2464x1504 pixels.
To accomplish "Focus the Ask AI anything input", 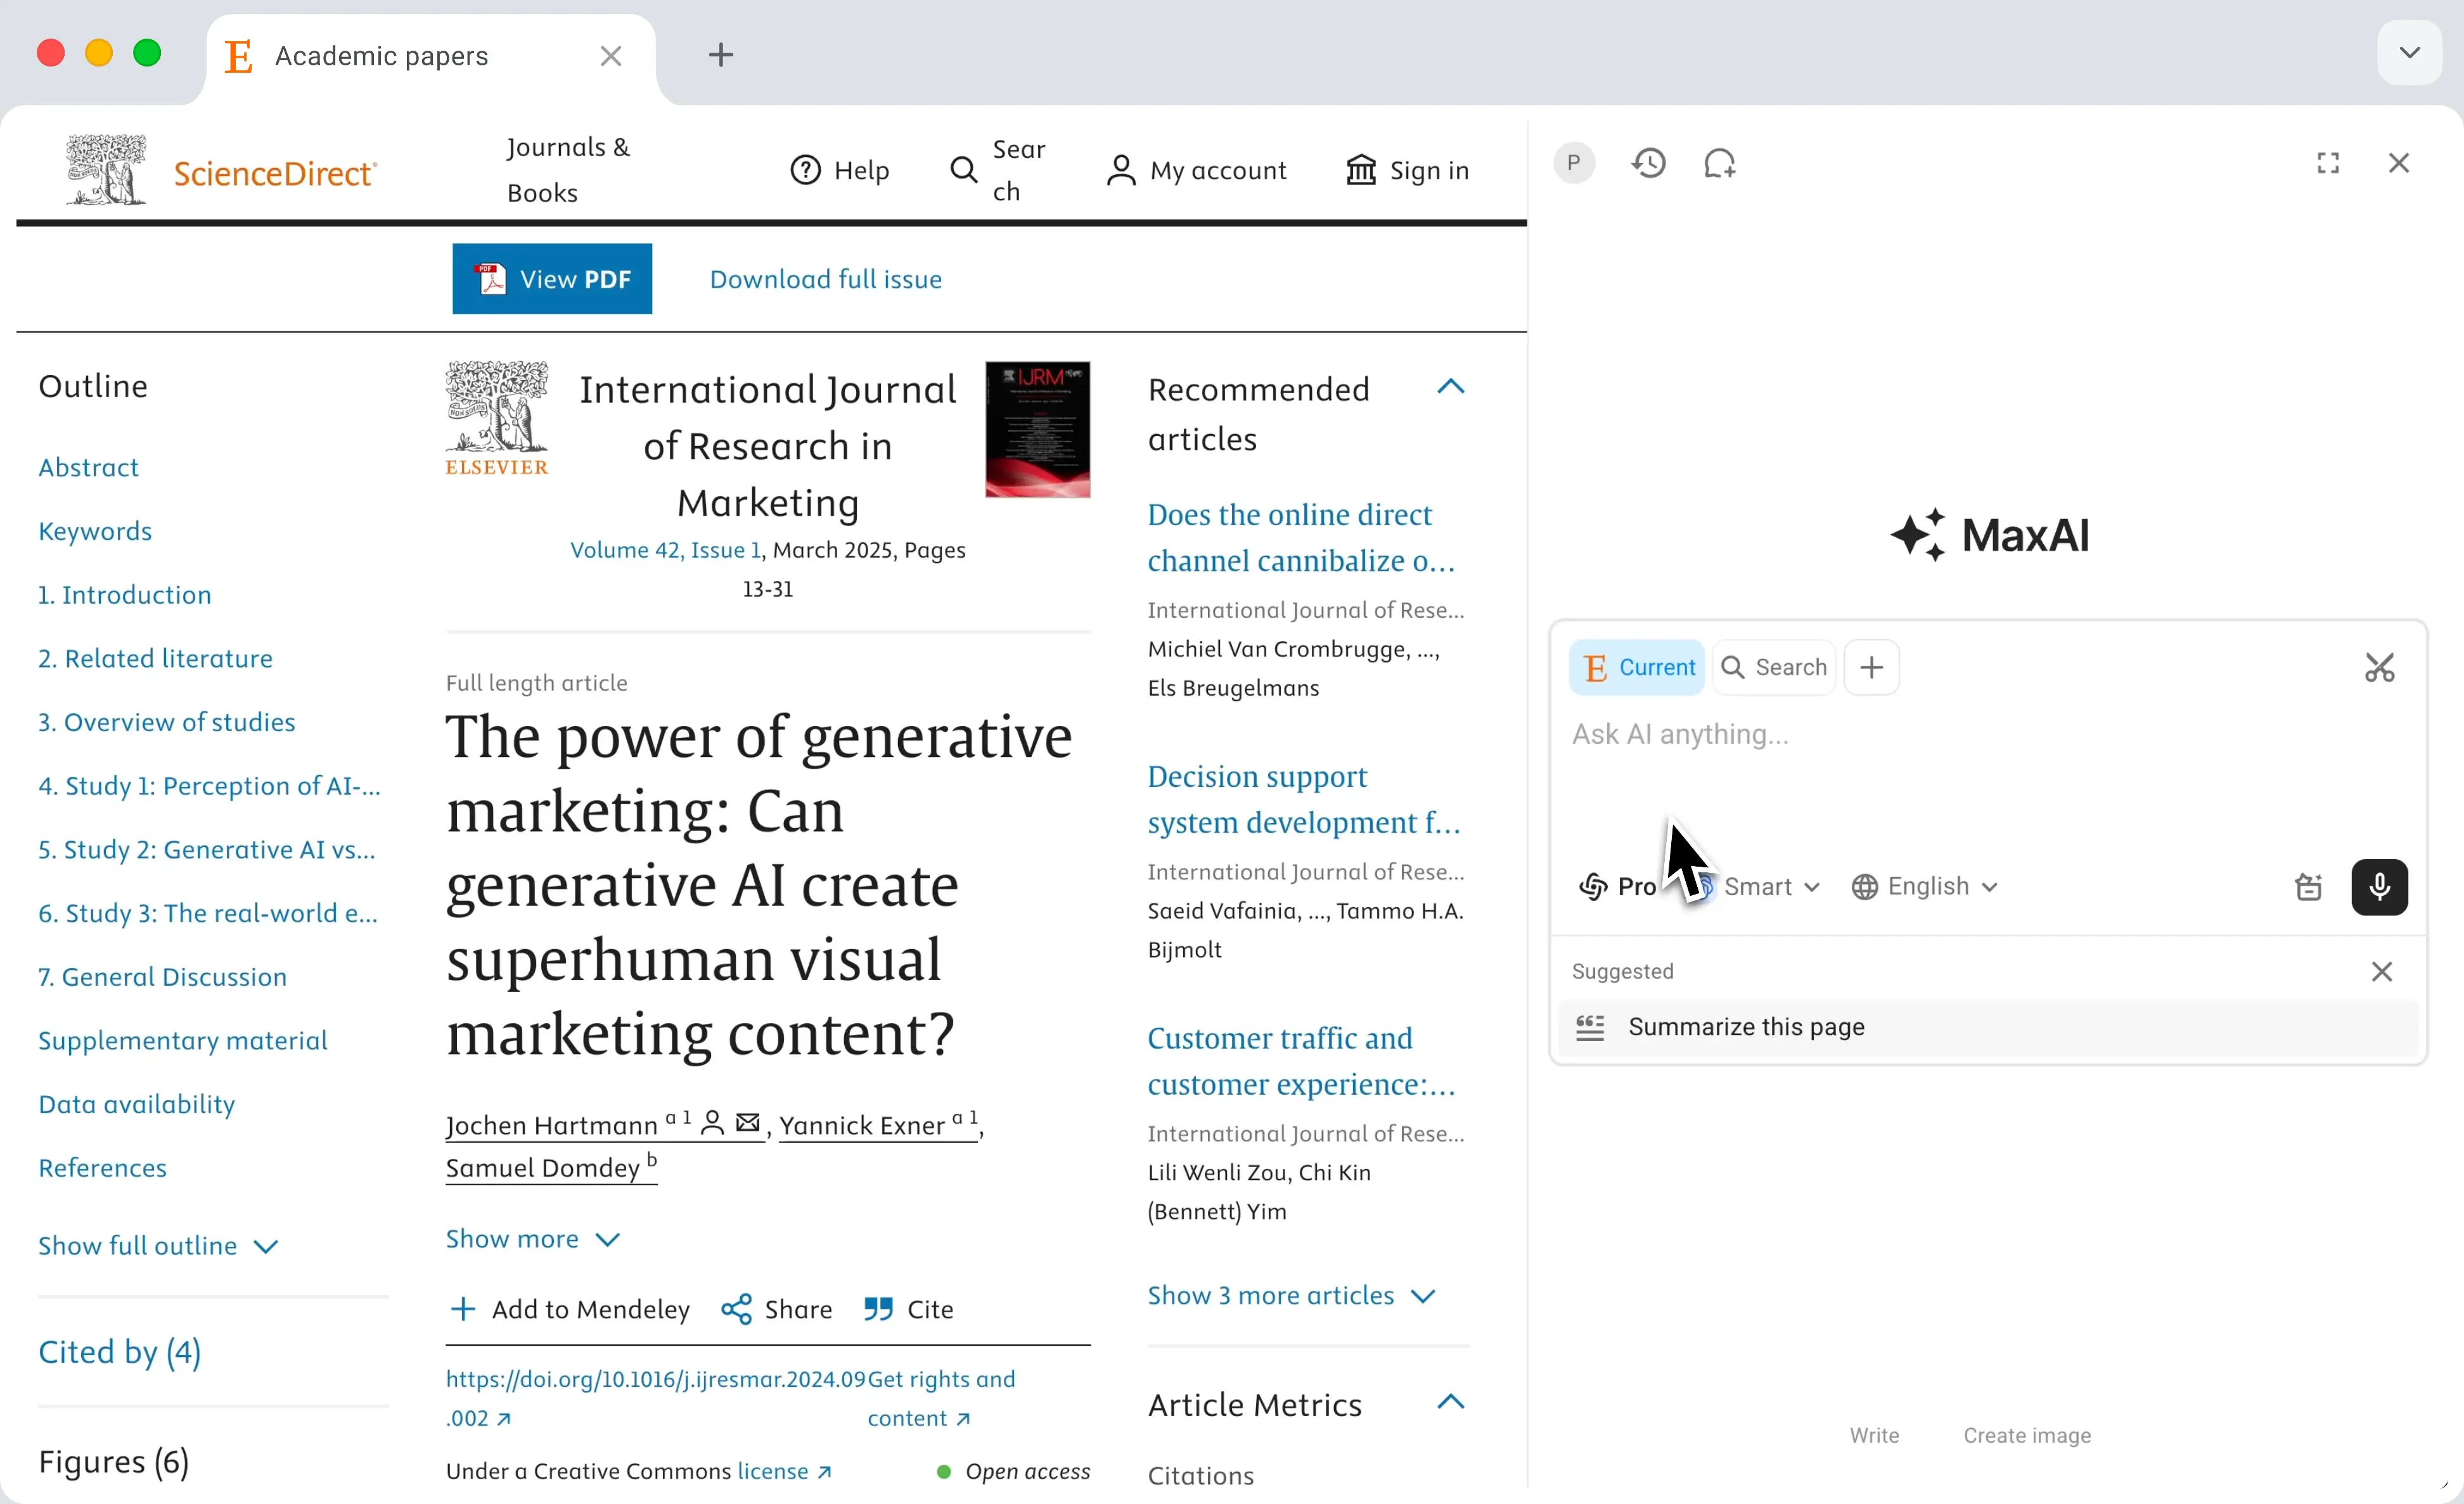I will (1987, 734).
